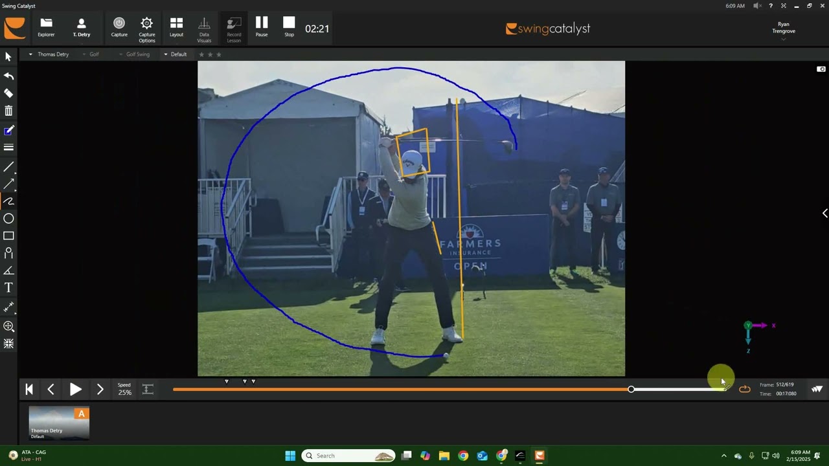Toggle the loop playback icon

click(x=745, y=389)
